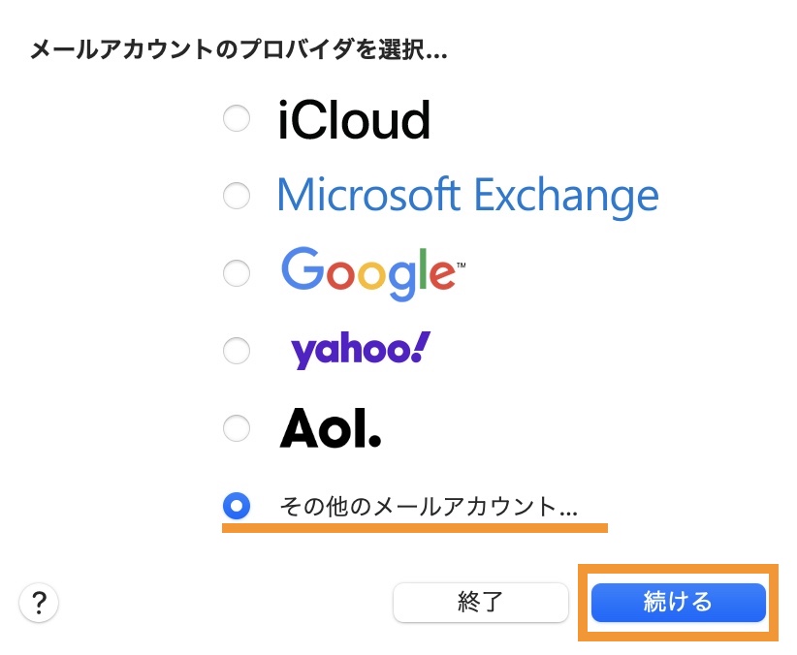Click the その他のメールアカウント... label text

pyautogui.click(x=428, y=505)
